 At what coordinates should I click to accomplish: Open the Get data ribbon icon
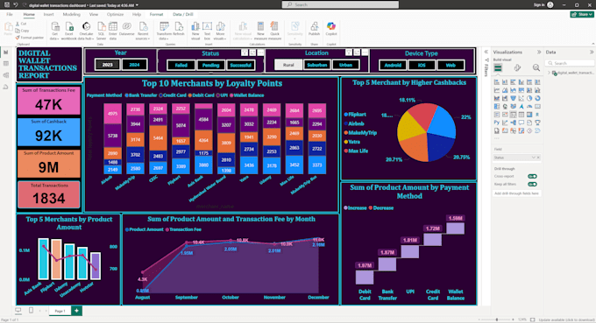point(54,31)
